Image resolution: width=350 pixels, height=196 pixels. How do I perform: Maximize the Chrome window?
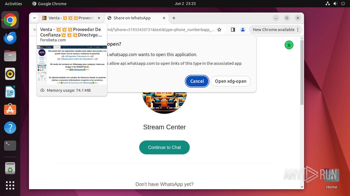[287, 18]
